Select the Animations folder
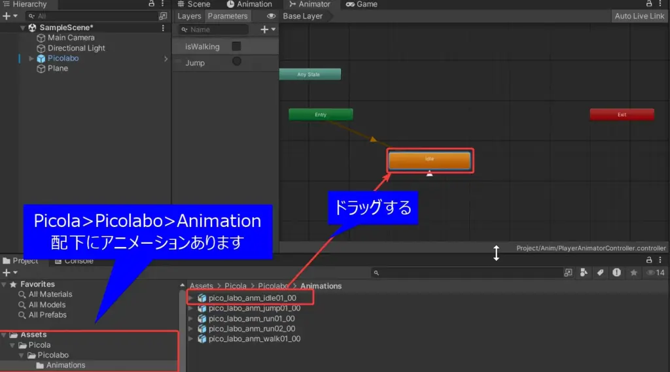Screen dimensions: 670x372 (65, 365)
